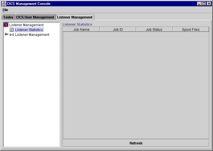This screenshot has width=213, height=151.
Task: Expand the lower Listener Management node handle
Action: tap(6, 34)
